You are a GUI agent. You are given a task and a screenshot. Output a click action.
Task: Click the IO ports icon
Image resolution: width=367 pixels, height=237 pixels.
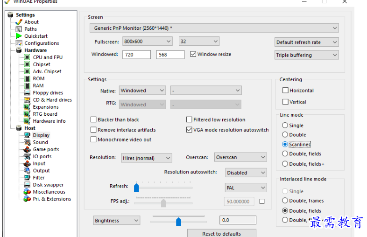(x=27, y=156)
